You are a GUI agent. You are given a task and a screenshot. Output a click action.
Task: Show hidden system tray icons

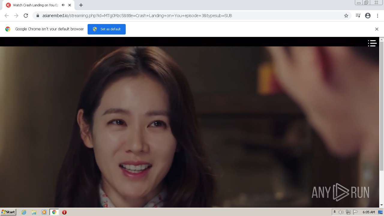pyautogui.click(x=334, y=212)
